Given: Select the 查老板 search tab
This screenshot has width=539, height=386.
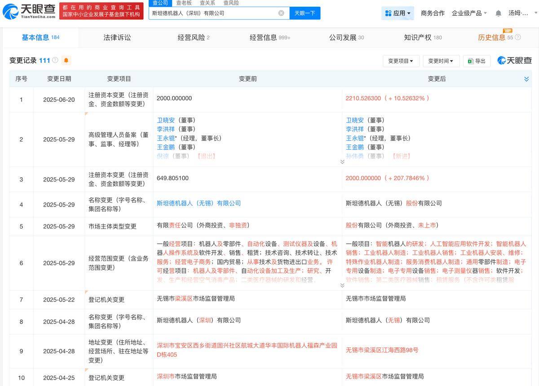Looking at the screenshot, I should point(184,3).
